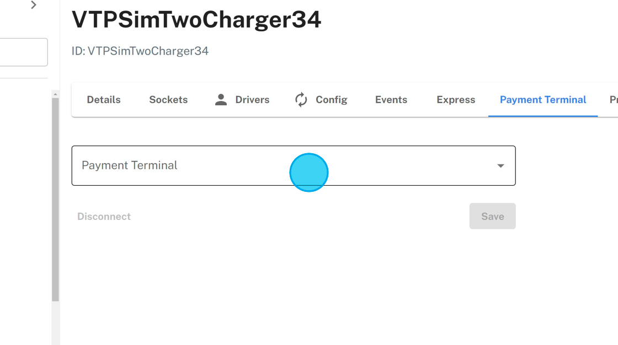Switch to the Details tab
This screenshot has width=618, height=345.
coord(104,100)
